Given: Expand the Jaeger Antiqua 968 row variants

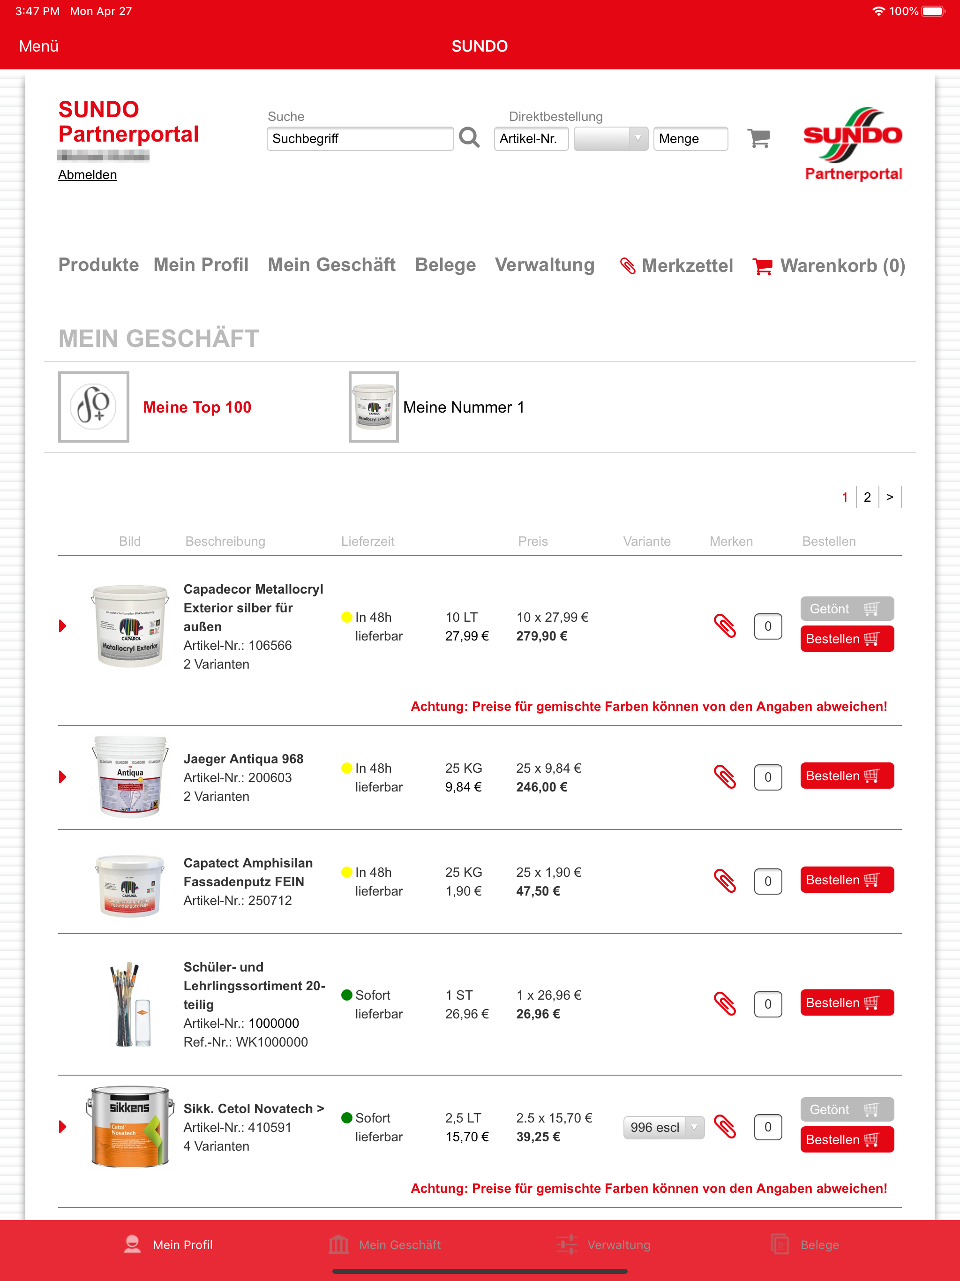Looking at the screenshot, I should coord(62,777).
